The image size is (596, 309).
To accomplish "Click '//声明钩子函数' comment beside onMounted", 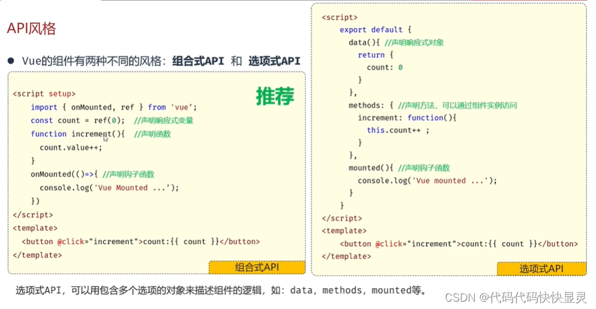I will tap(128, 174).
